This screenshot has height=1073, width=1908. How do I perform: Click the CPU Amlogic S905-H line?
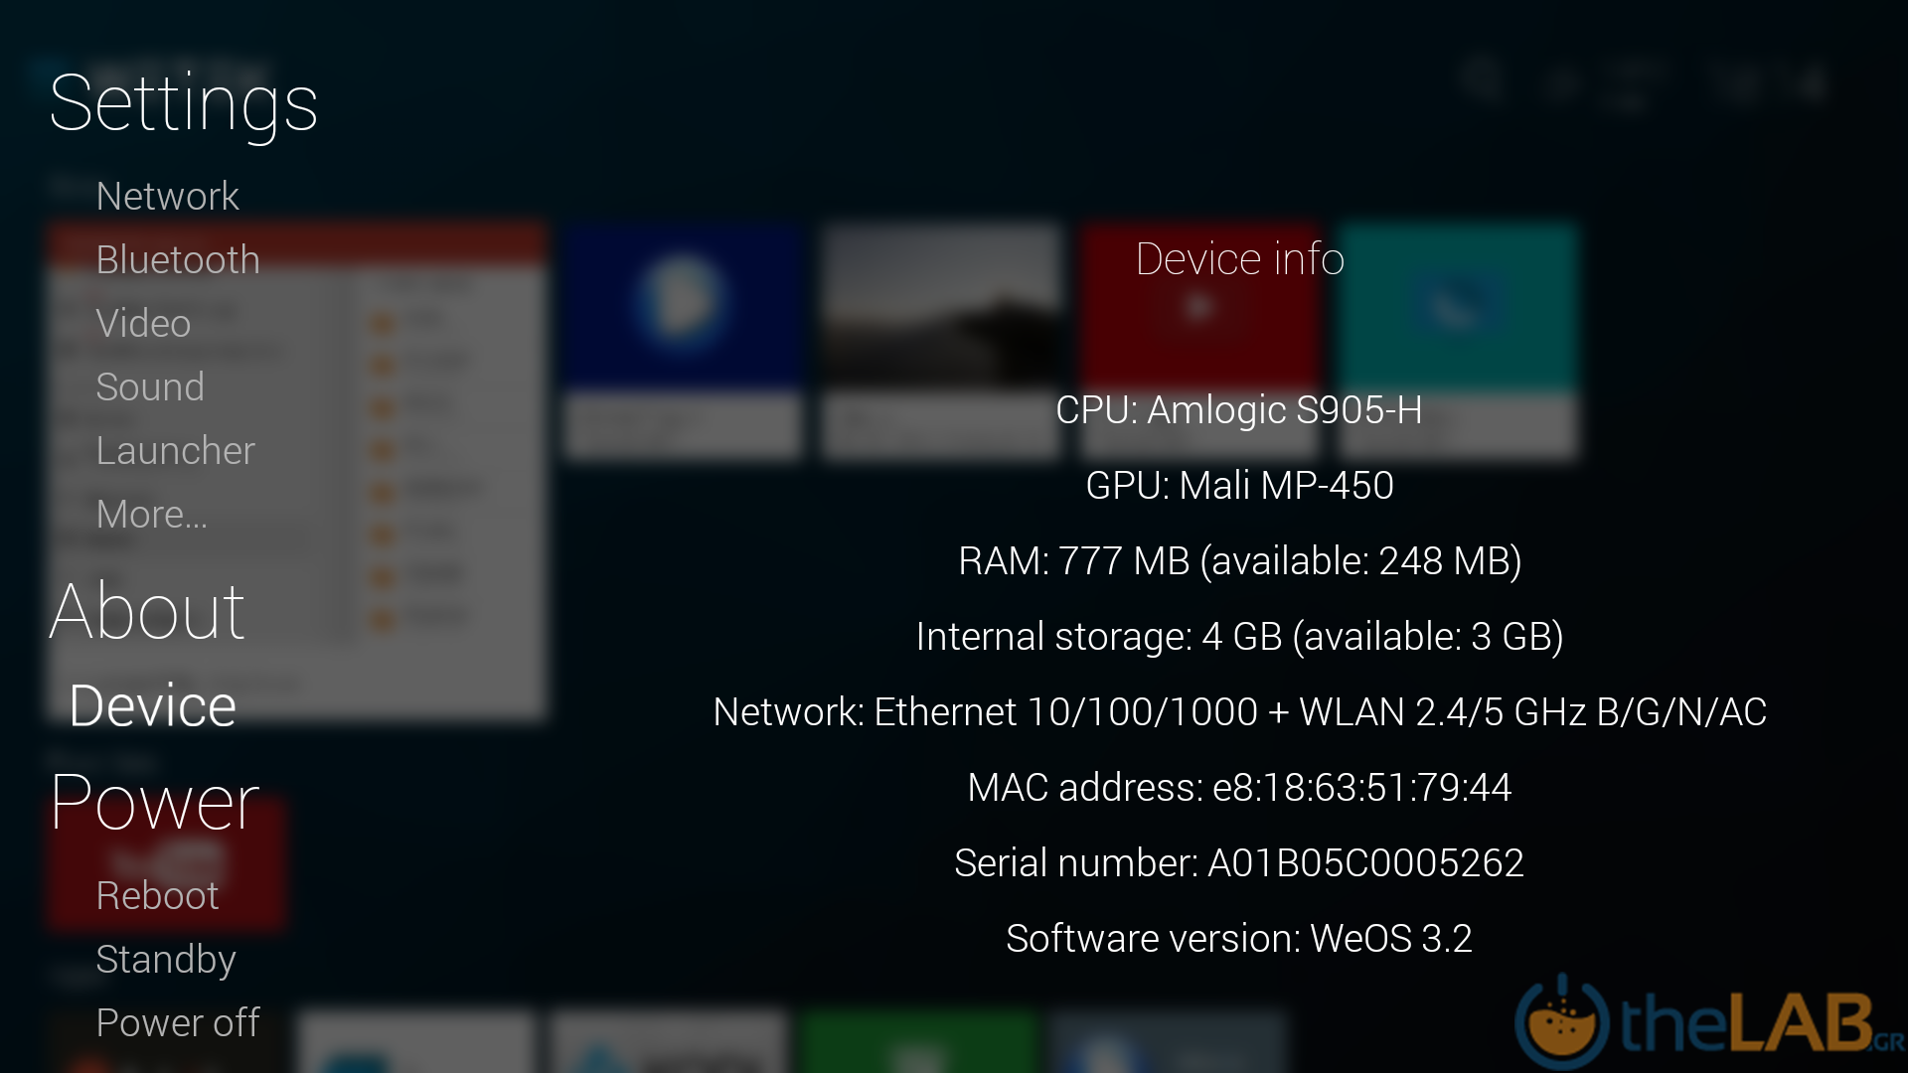[1239, 410]
